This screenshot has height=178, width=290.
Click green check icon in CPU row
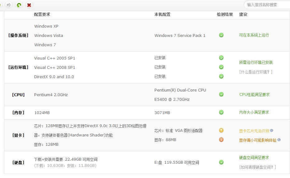click(x=221, y=94)
